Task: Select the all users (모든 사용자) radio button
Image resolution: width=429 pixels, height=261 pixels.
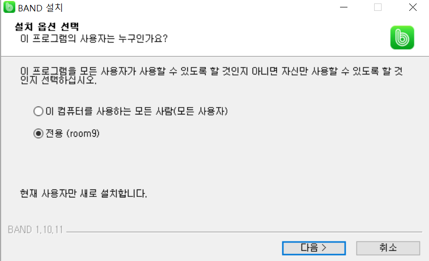Action: (39, 111)
